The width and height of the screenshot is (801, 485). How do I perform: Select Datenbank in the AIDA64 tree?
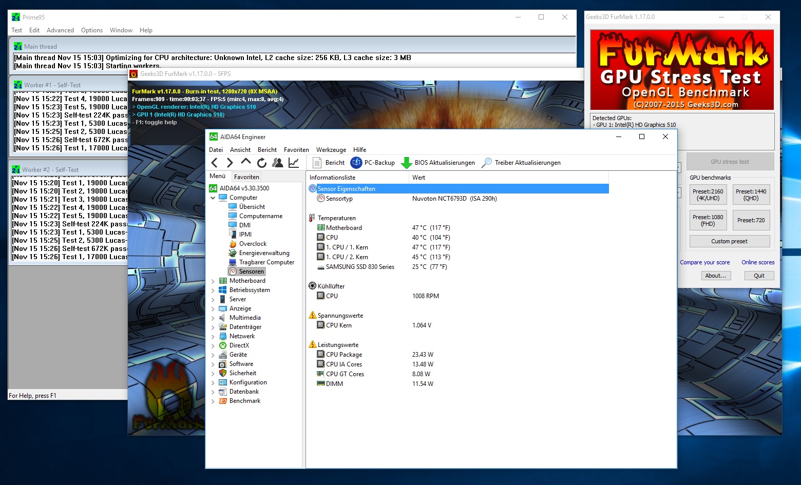pyautogui.click(x=244, y=392)
